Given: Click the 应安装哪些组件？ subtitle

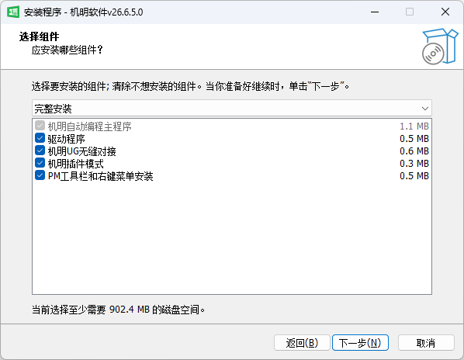Looking at the screenshot, I should point(68,50).
